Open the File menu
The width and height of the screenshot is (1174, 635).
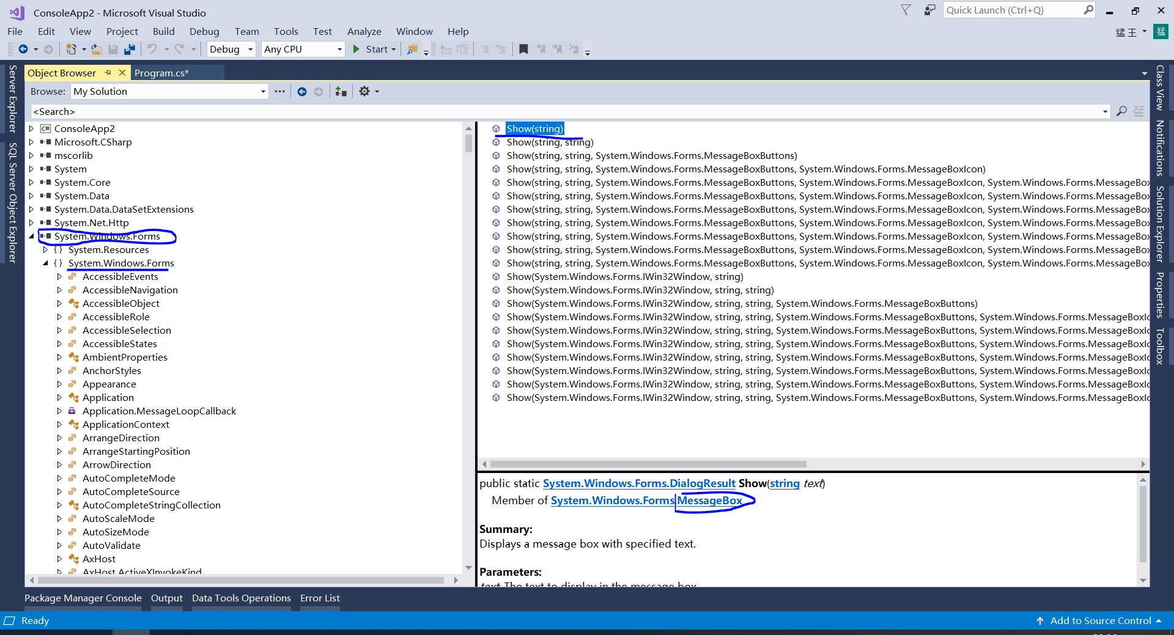click(x=15, y=32)
